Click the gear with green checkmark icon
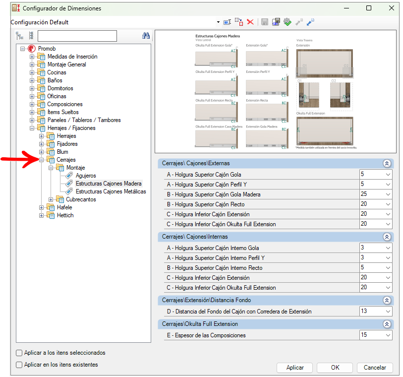The image size is (403, 377). click(x=288, y=22)
